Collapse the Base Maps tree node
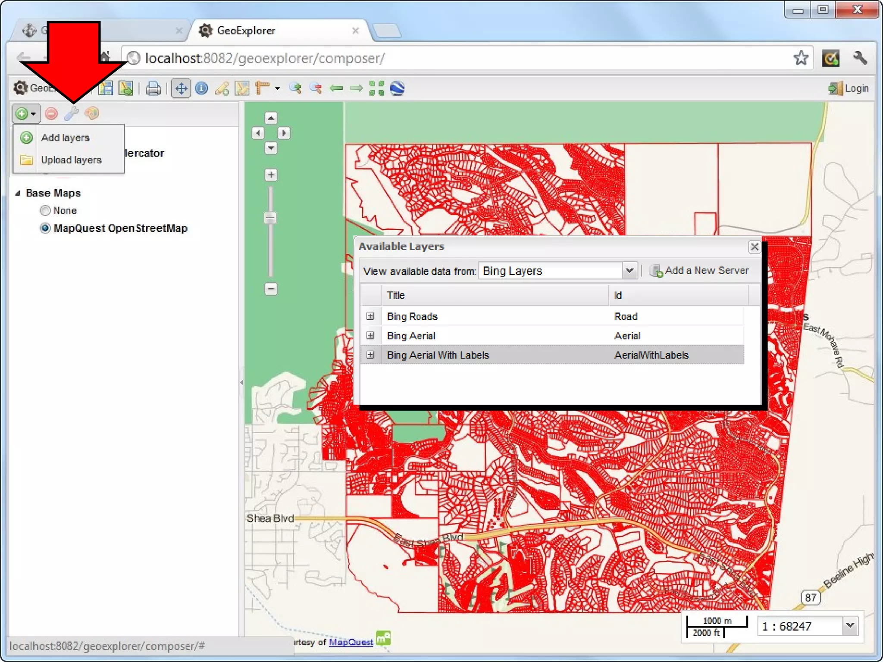883x662 pixels. pos(18,193)
